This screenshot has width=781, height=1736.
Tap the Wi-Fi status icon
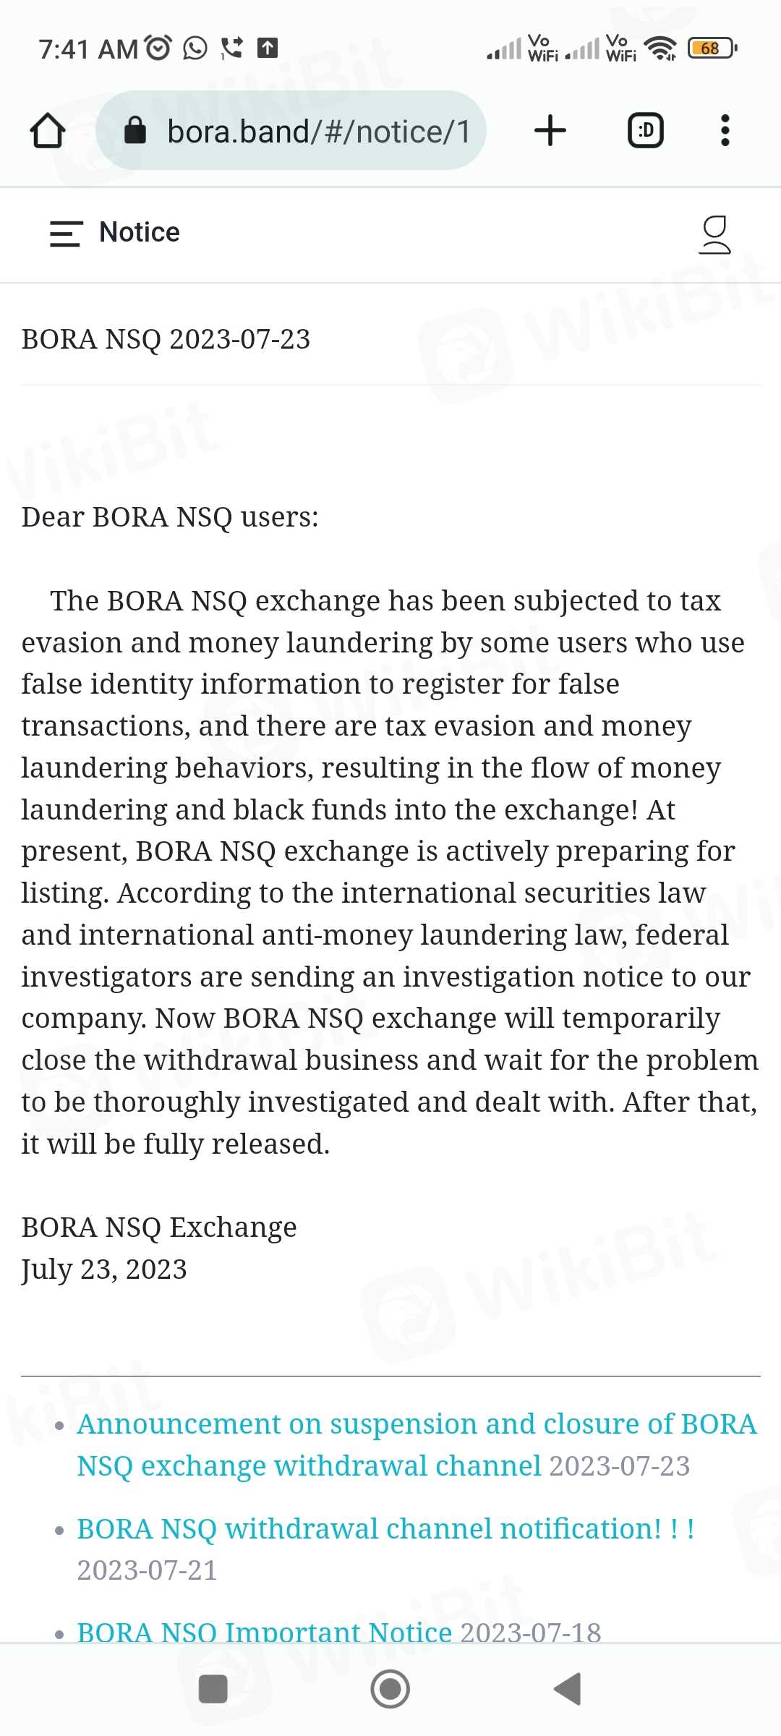point(661,48)
